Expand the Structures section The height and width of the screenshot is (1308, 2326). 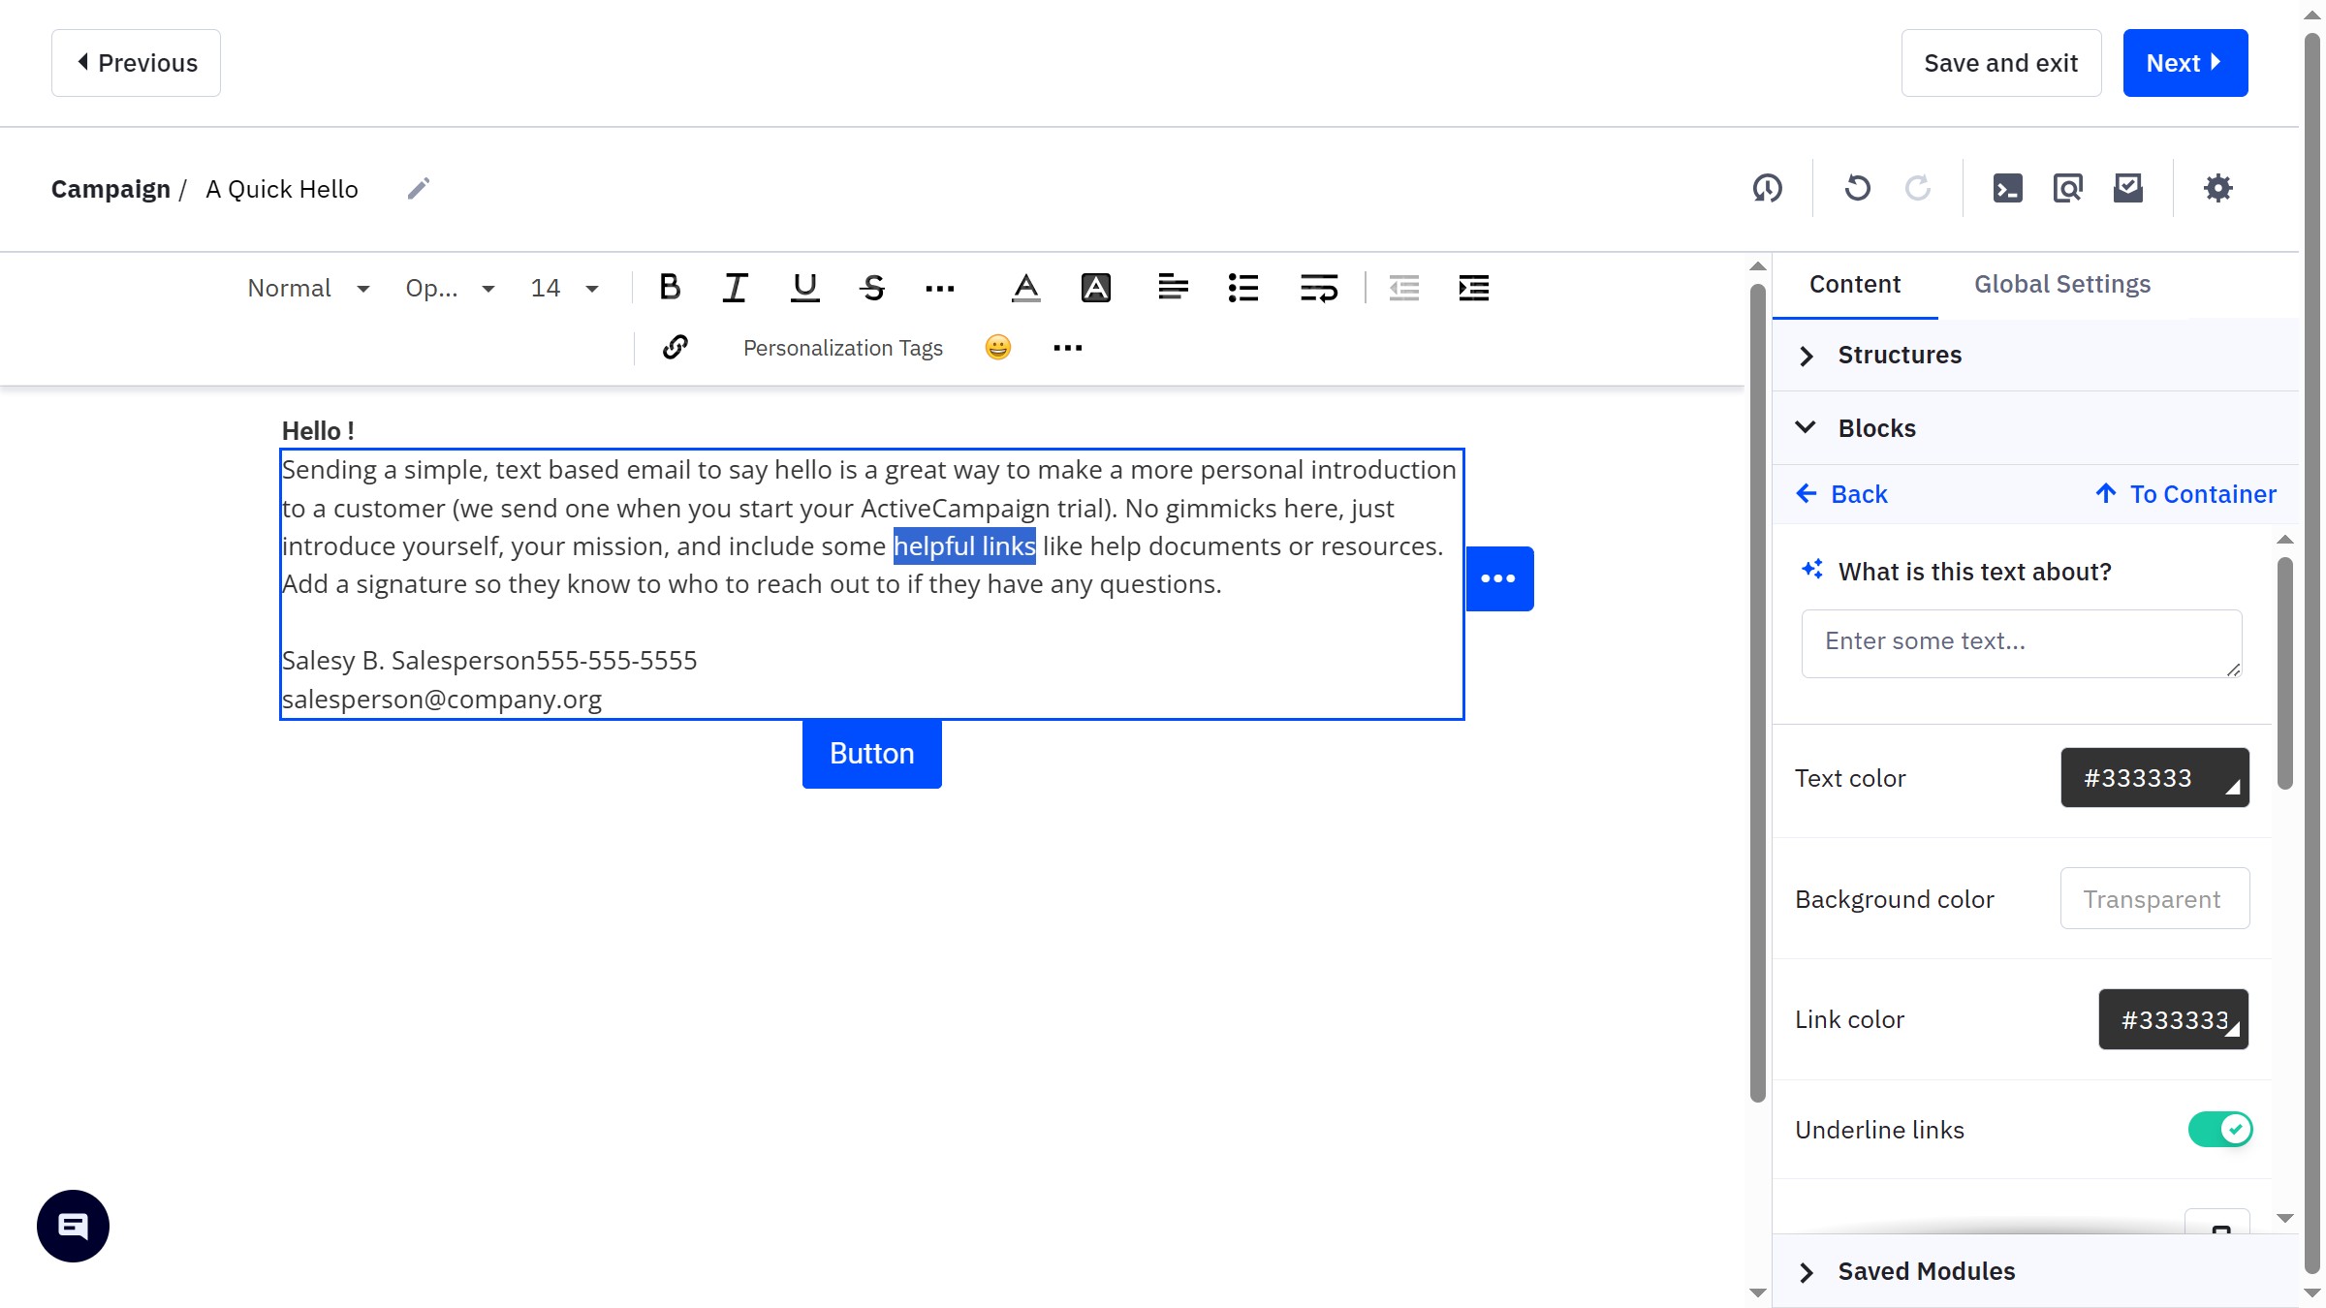[x=1898, y=355]
